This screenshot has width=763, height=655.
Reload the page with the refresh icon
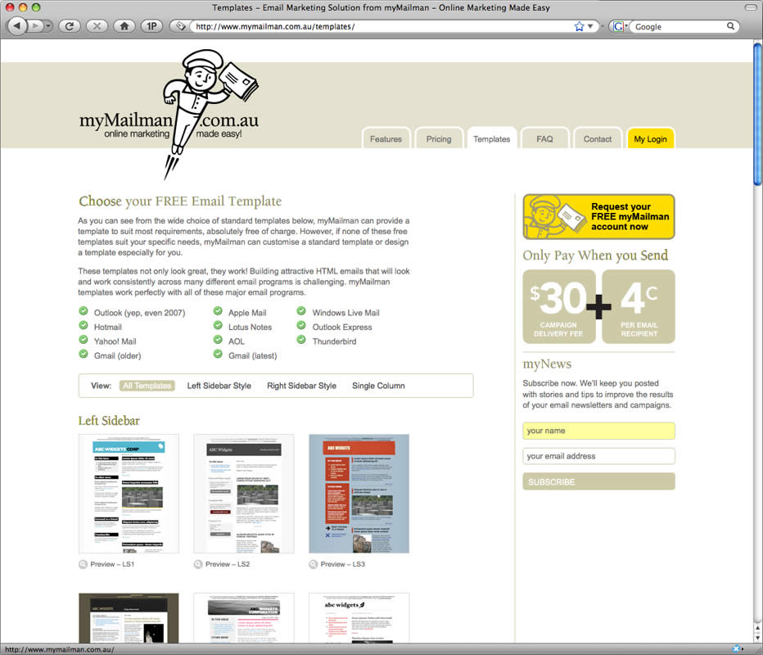tap(69, 26)
